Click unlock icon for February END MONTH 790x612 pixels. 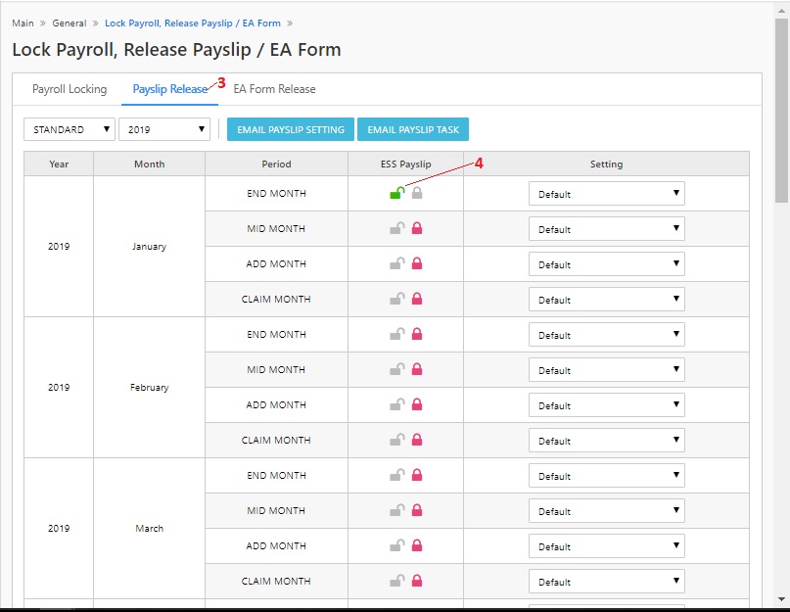click(x=397, y=334)
